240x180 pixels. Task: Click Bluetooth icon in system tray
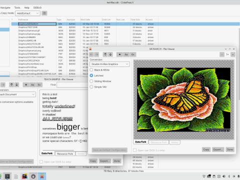point(229,176)
